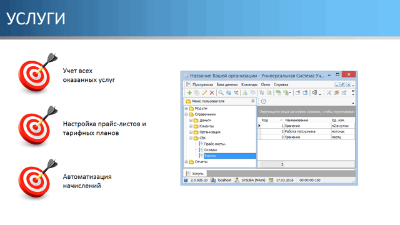Click the wrench and screwdriver settings icon
This screenshot has width=400, height=225.
click(x=329, y=92)
